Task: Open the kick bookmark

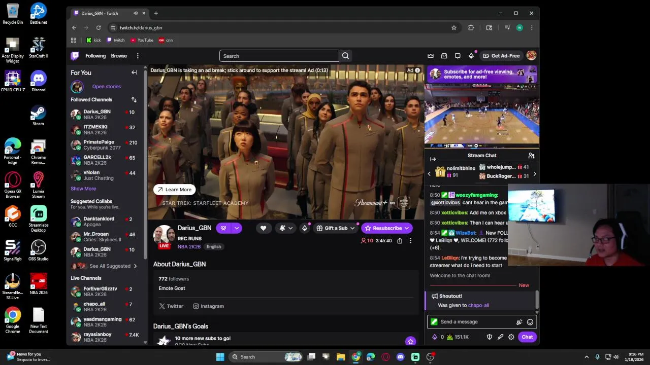Action: pyautogui.click(x=93, y=40)
